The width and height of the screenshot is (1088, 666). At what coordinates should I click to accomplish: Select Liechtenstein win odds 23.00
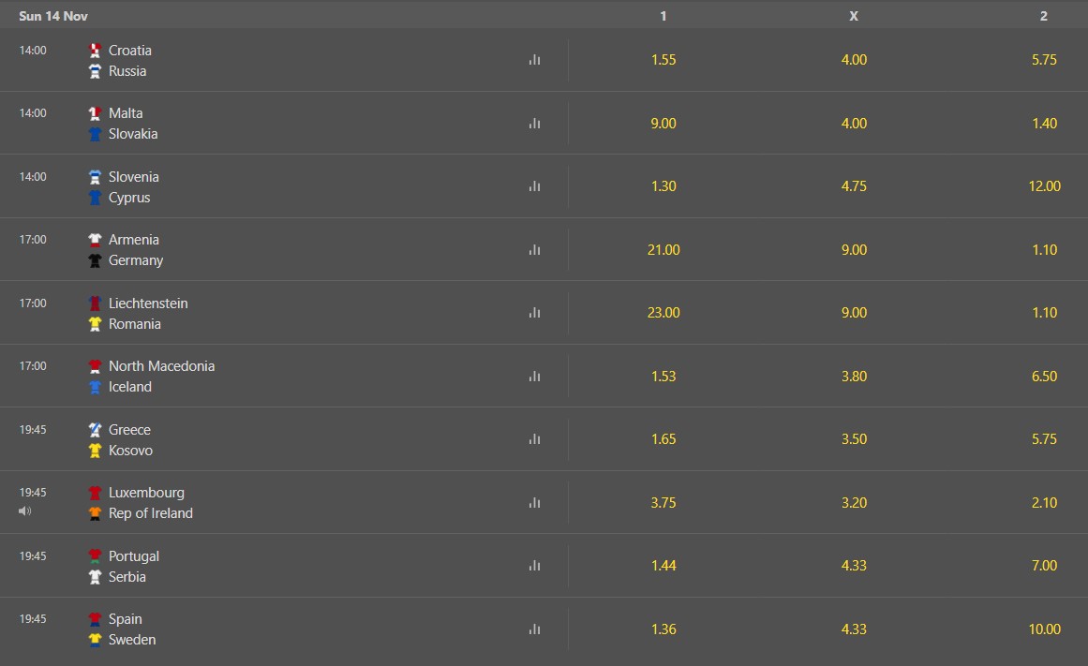click(x=663, y=312)
